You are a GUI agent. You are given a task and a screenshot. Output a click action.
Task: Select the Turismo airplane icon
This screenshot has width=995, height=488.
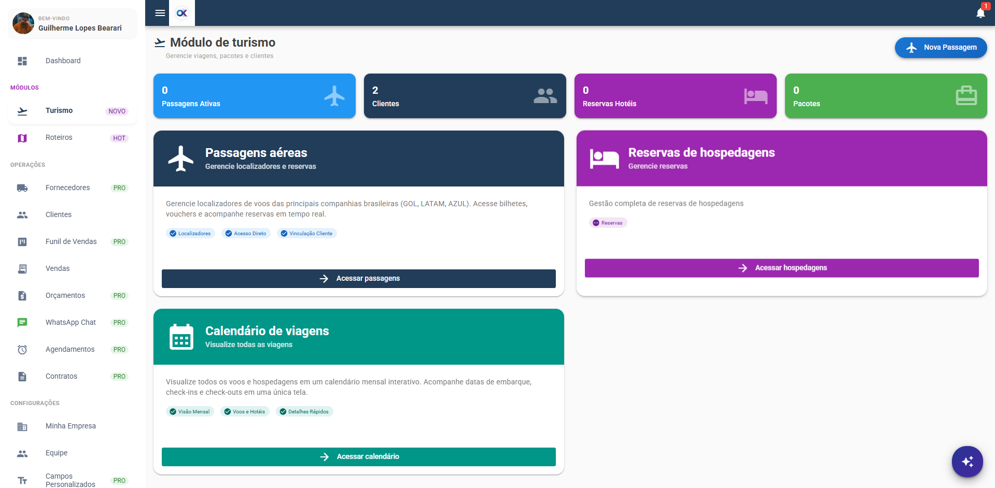pos(22,110)
